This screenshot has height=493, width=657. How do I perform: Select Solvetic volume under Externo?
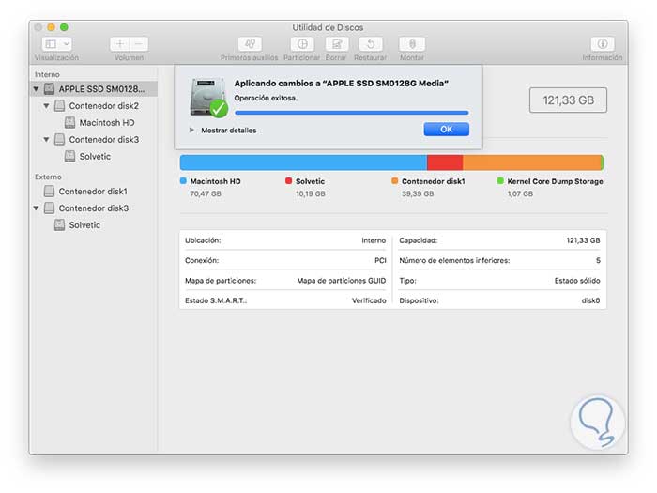pyautogui.click(x=94, y=225)
